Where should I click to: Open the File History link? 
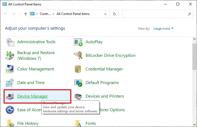pyautogui.click(x=28, y=123)
